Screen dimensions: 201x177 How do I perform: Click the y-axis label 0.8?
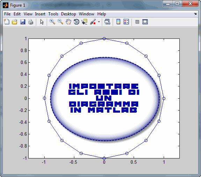point(24,50)
